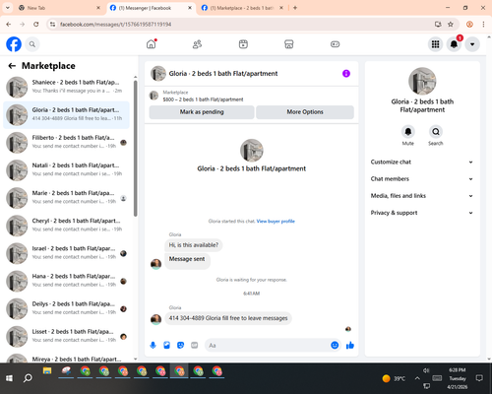
Task: Search in conversation using the right panel Search icon
Action: (436, 132)
